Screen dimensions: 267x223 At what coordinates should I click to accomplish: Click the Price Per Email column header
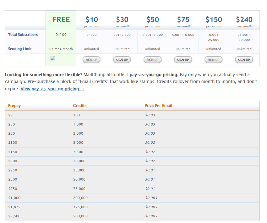[158, 106]
